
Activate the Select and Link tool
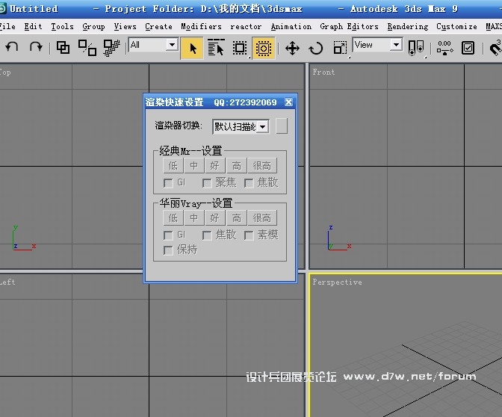click(63, 48)
